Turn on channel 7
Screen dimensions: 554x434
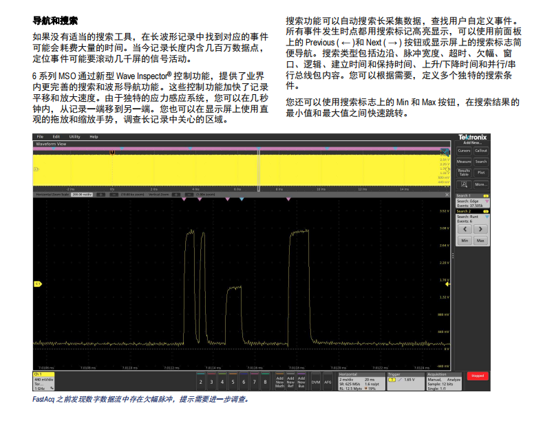[255, 381]
